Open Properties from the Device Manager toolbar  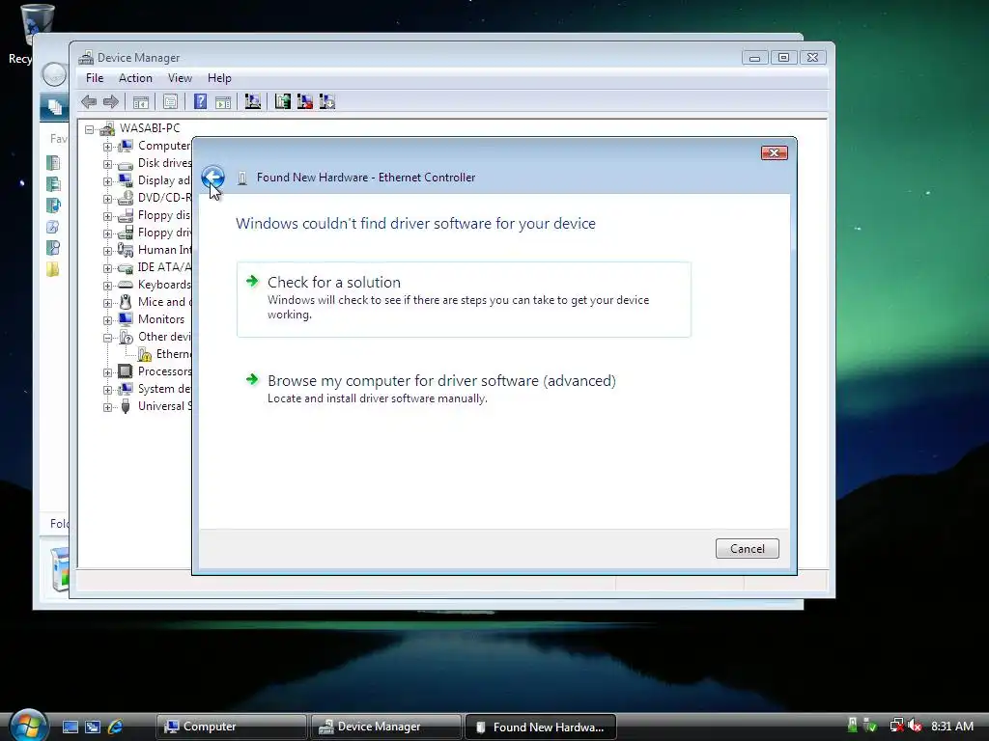[x=170, y=101]
